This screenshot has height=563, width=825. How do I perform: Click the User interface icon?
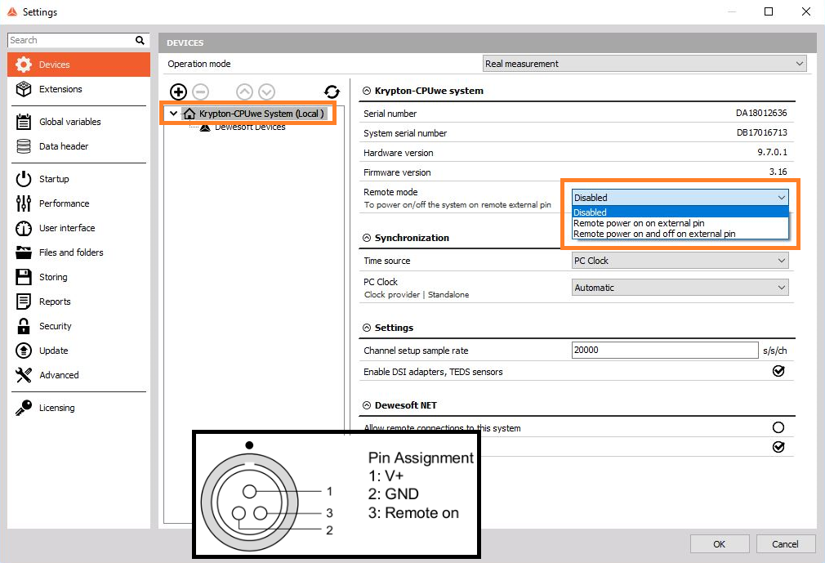[x=24, y=228]
